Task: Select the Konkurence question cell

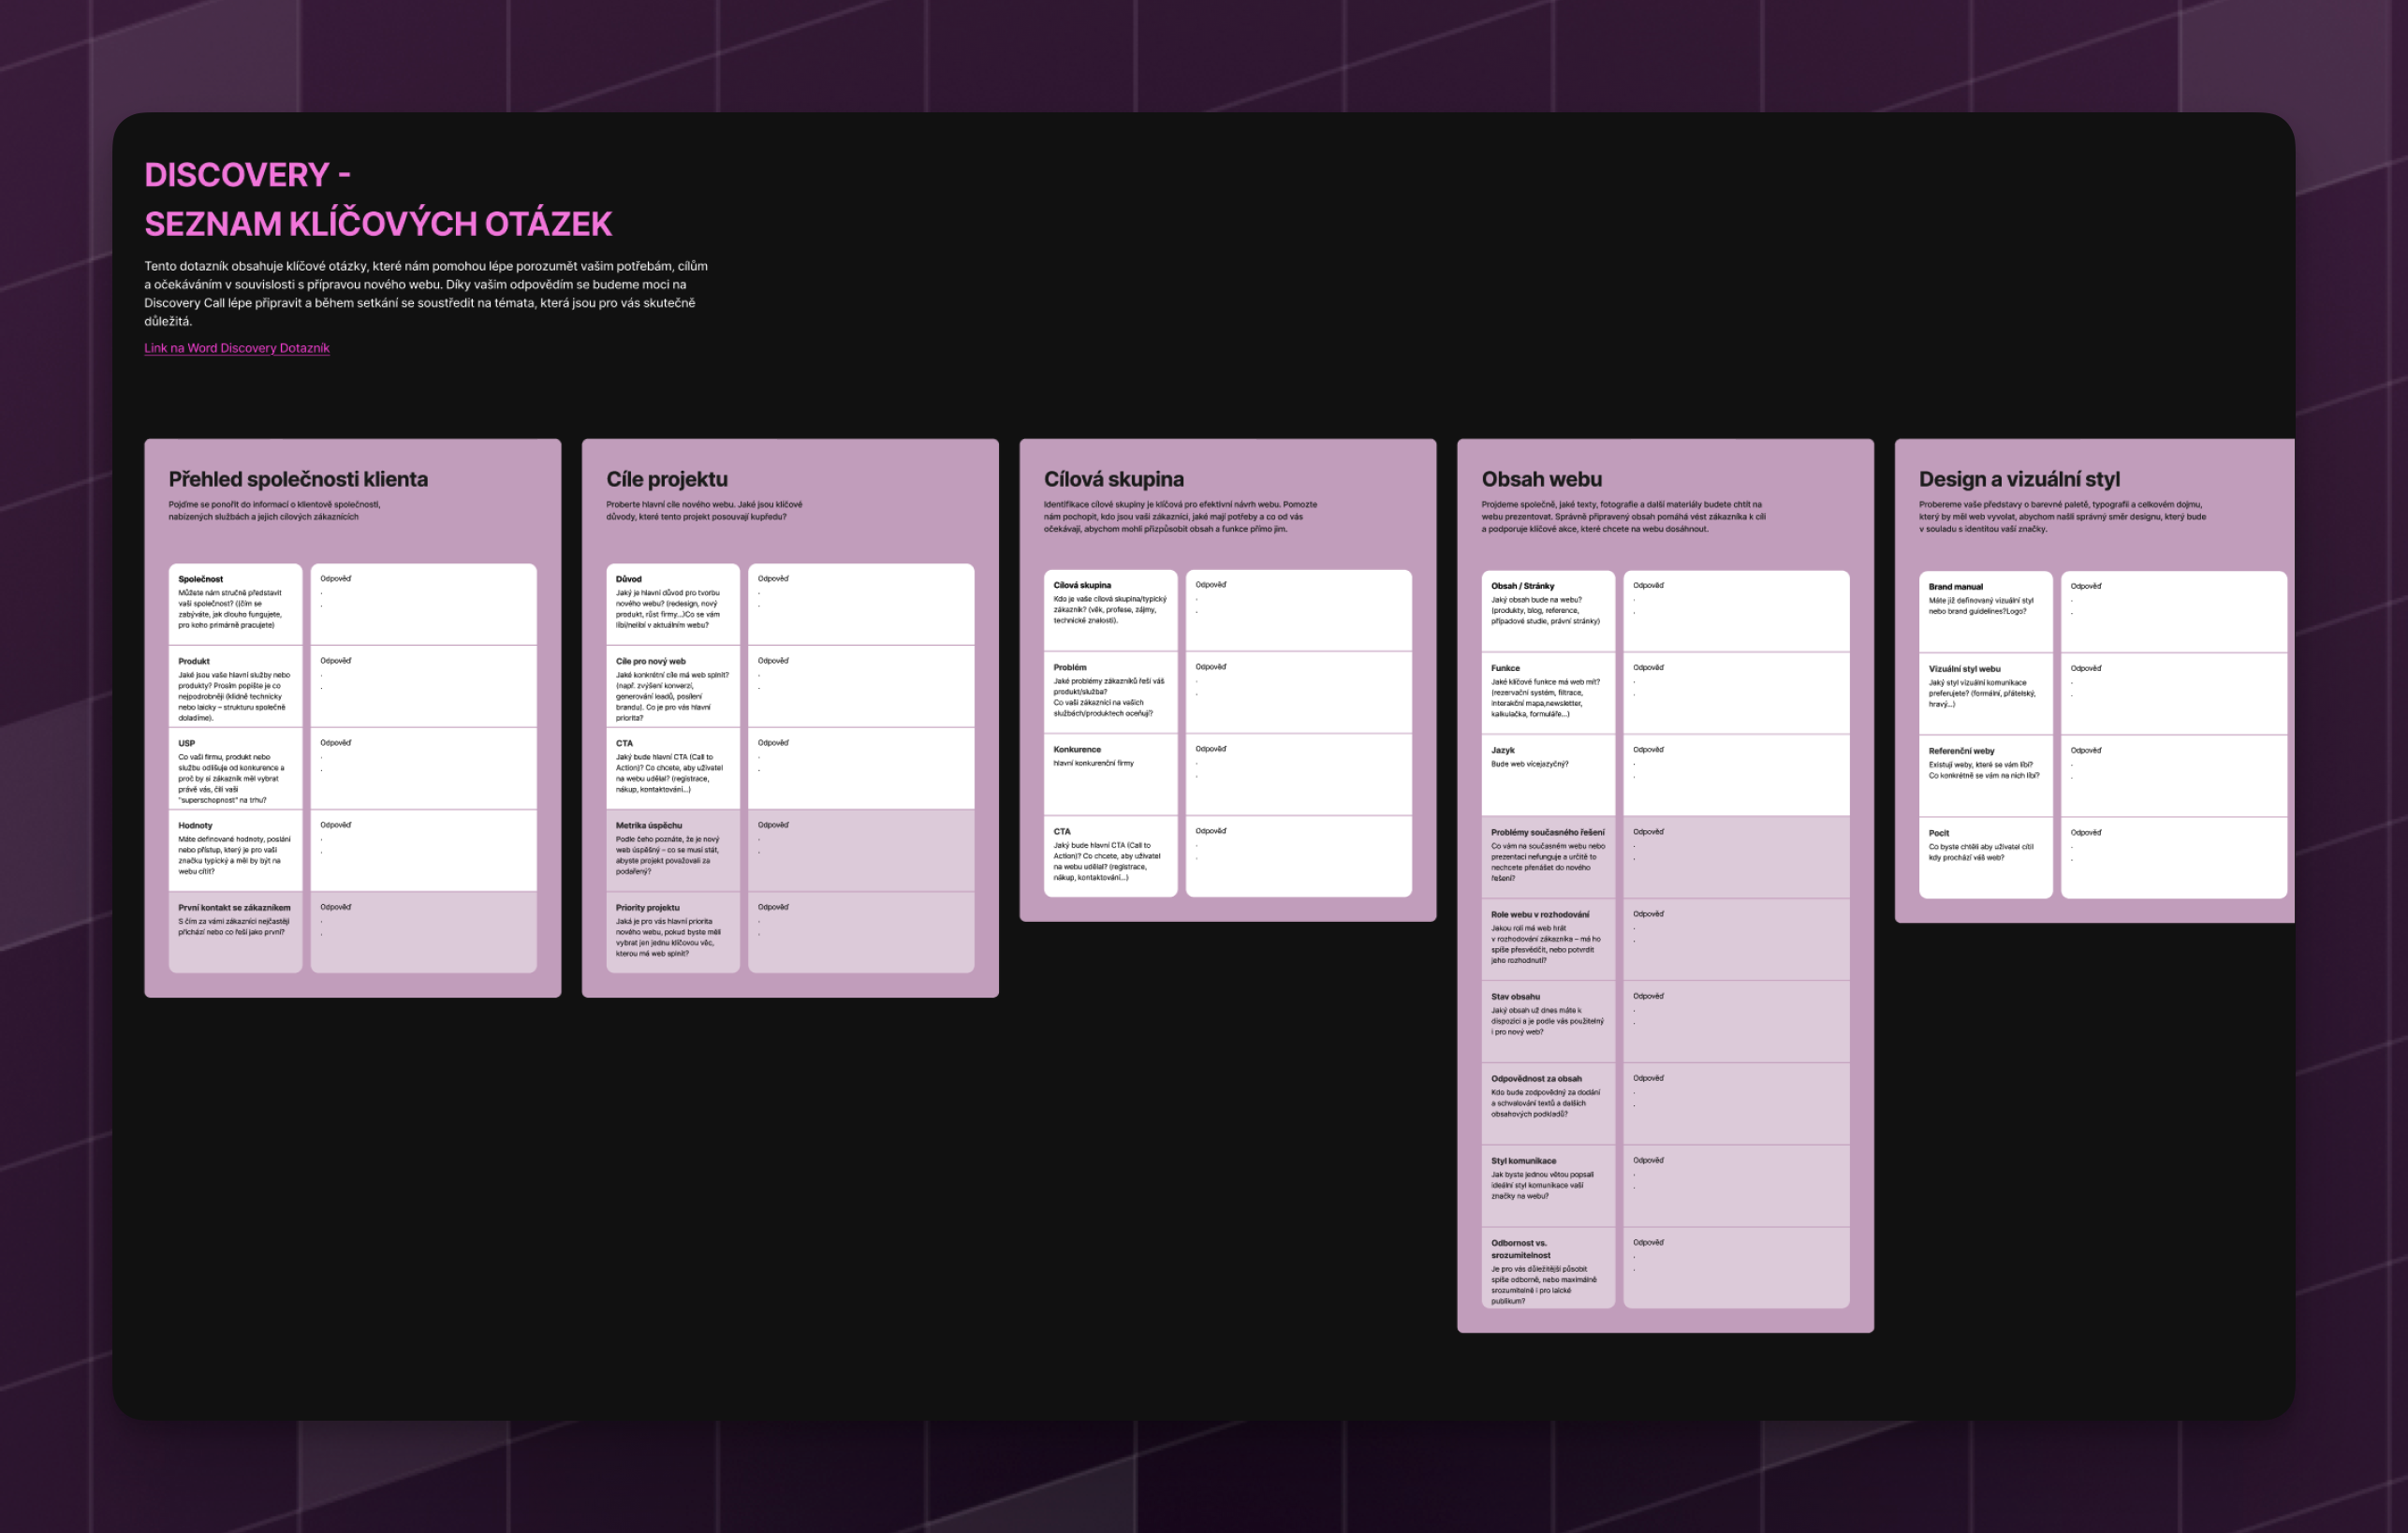Action: click(x=1110, y=775)
